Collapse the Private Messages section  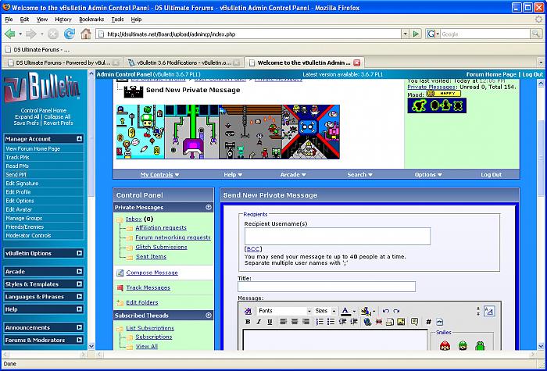tap(209, 208)
